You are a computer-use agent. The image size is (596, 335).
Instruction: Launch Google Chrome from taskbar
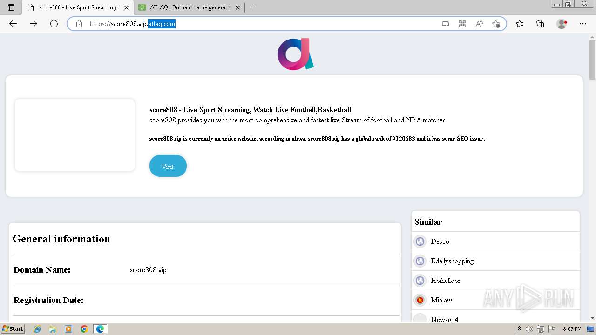(x=84, y=329)
